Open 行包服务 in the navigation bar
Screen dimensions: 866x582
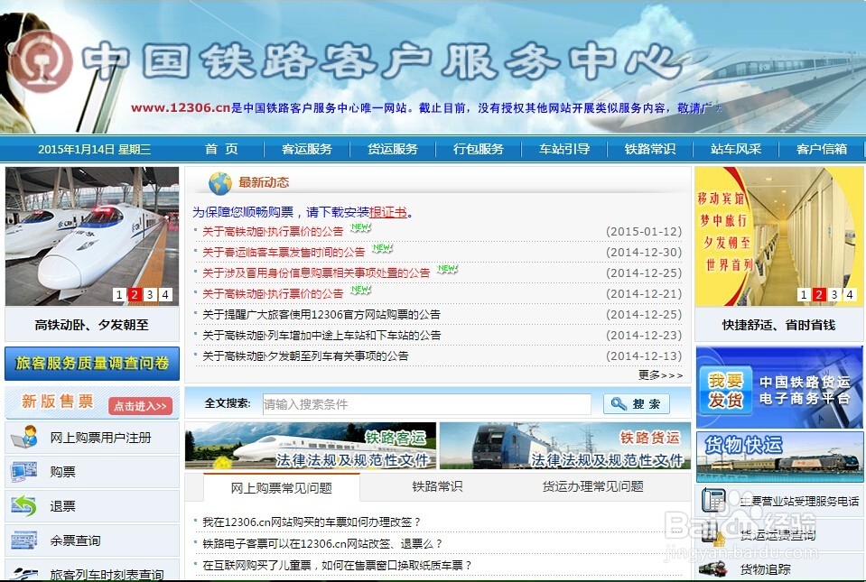[479, 149]
